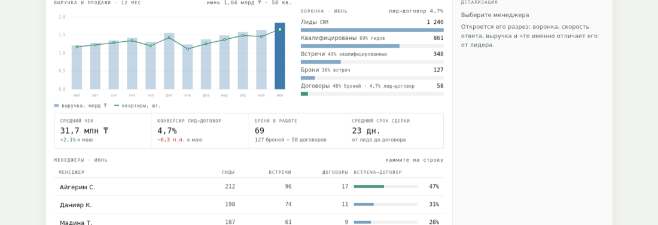Click the Договоры column header
Image resolution: width=658 pixels, height=225 pixels.
pos(335,172)
